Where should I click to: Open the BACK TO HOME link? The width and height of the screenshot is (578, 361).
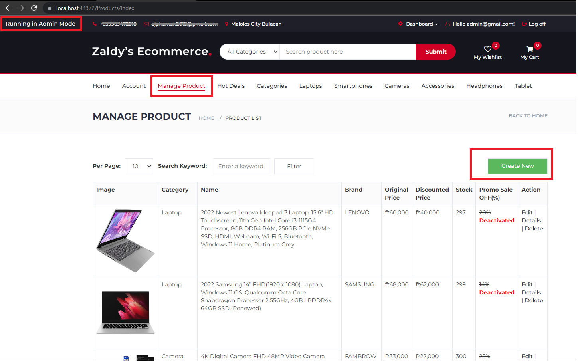[528, 115]
